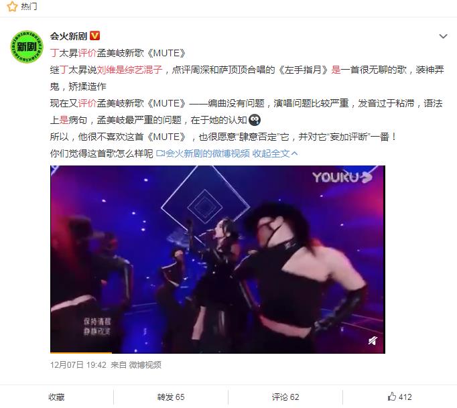The height and width of the screenshot is (408, 457).
Task: Click the YOUKU watermark logo
Action: coord(342,177)
